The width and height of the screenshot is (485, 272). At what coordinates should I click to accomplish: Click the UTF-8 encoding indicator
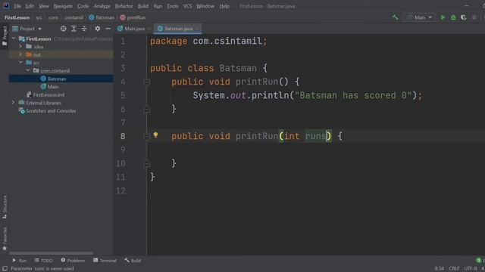tap(471, 269)
